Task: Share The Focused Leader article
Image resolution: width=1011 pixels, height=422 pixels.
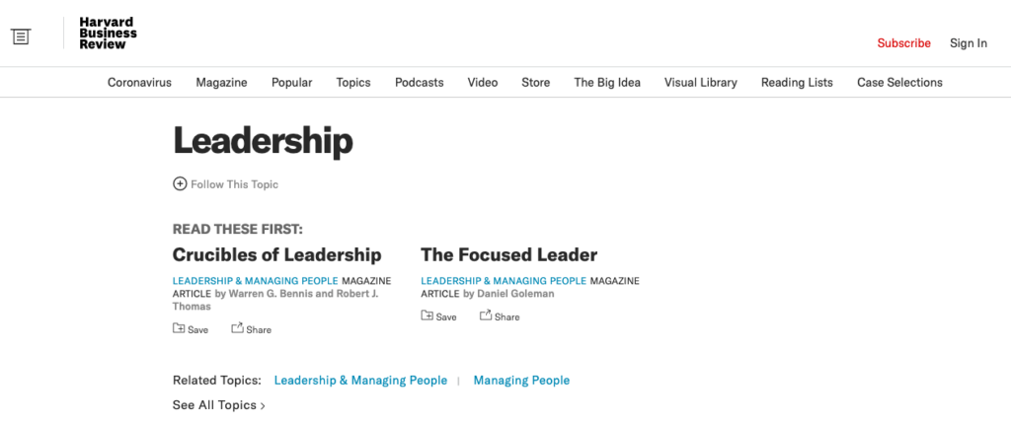Action: pyautogui.click(x=500, y=316)
